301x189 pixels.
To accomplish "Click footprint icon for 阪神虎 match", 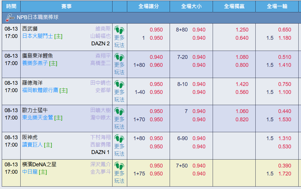I will point(119,138).
